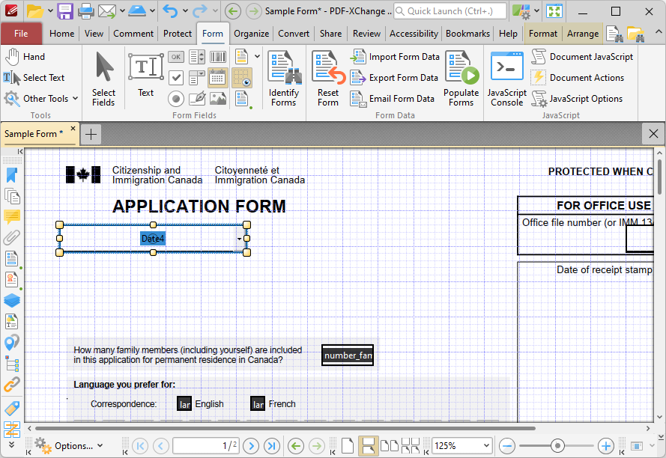Toggle two pages layout
The width and height of the screenshot is (666, 458).
coord(389,446)
